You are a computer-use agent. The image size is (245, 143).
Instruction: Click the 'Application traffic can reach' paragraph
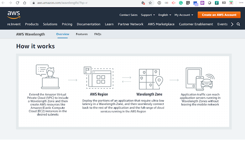pos(200,99)
